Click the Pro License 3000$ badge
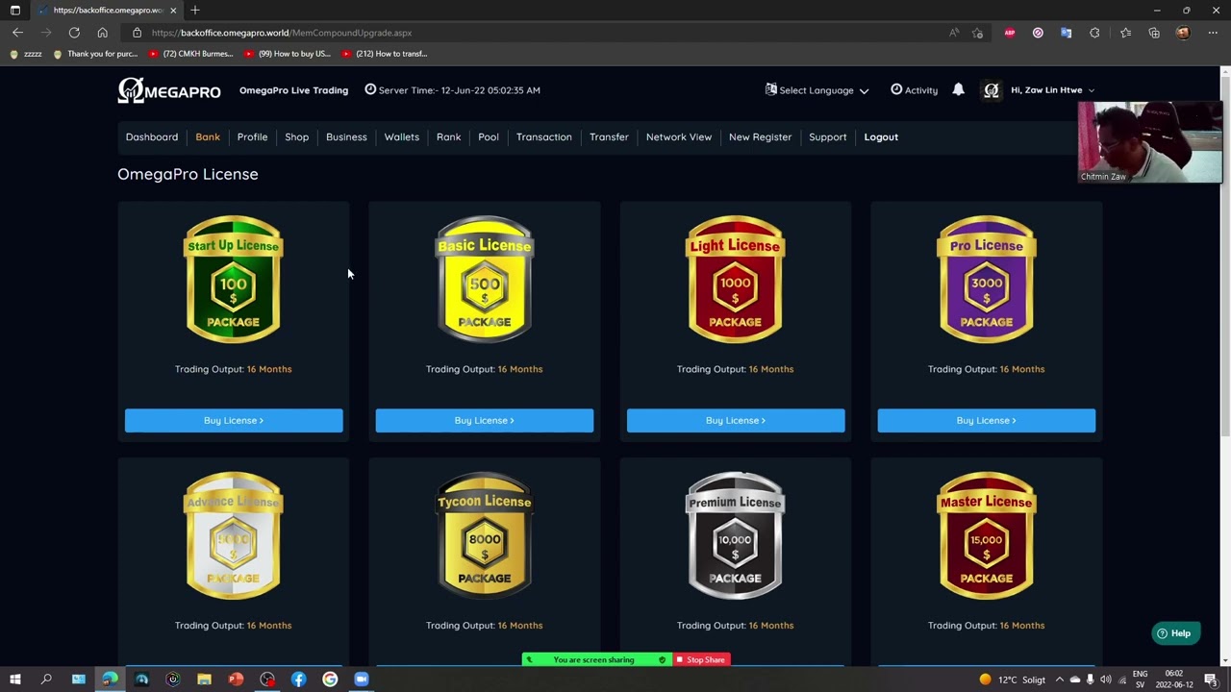The image size is (1231, 692). coord(987,279)
